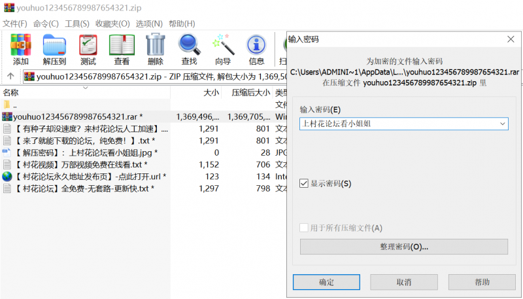Screen dimensions: 523x299
Task: Click the 确定 button
Action: point(326,282)
